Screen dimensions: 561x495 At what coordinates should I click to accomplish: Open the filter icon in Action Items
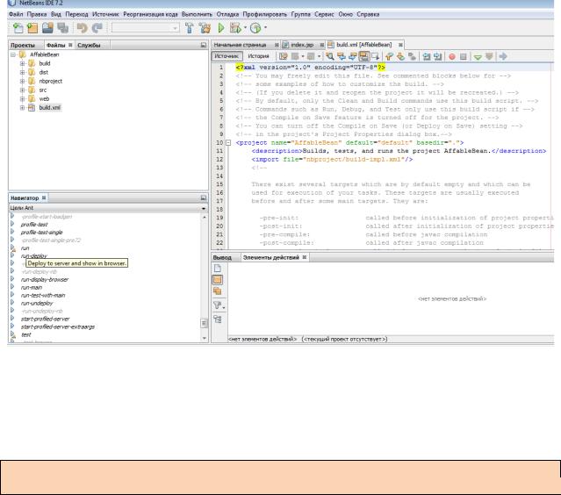[219, 305]
